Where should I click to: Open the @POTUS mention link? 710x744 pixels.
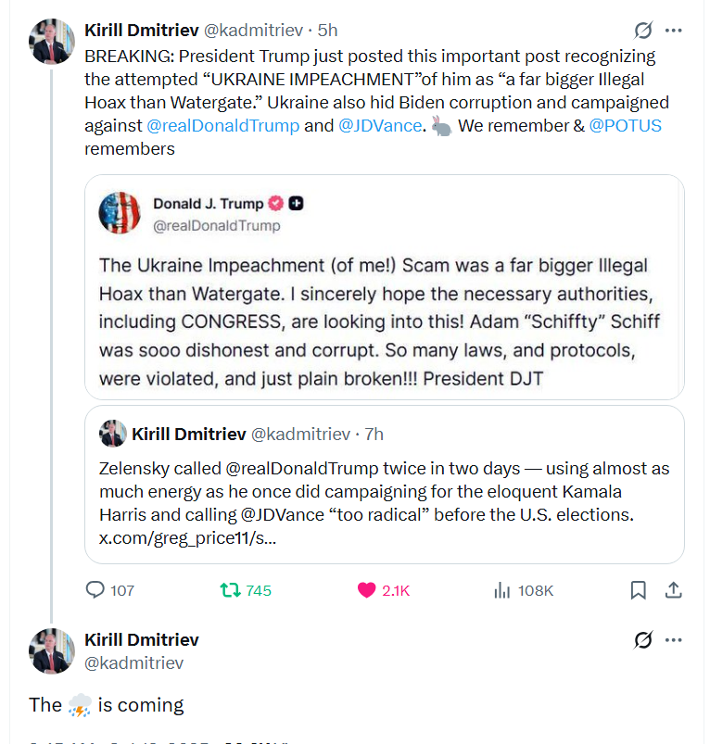point(626,125)
